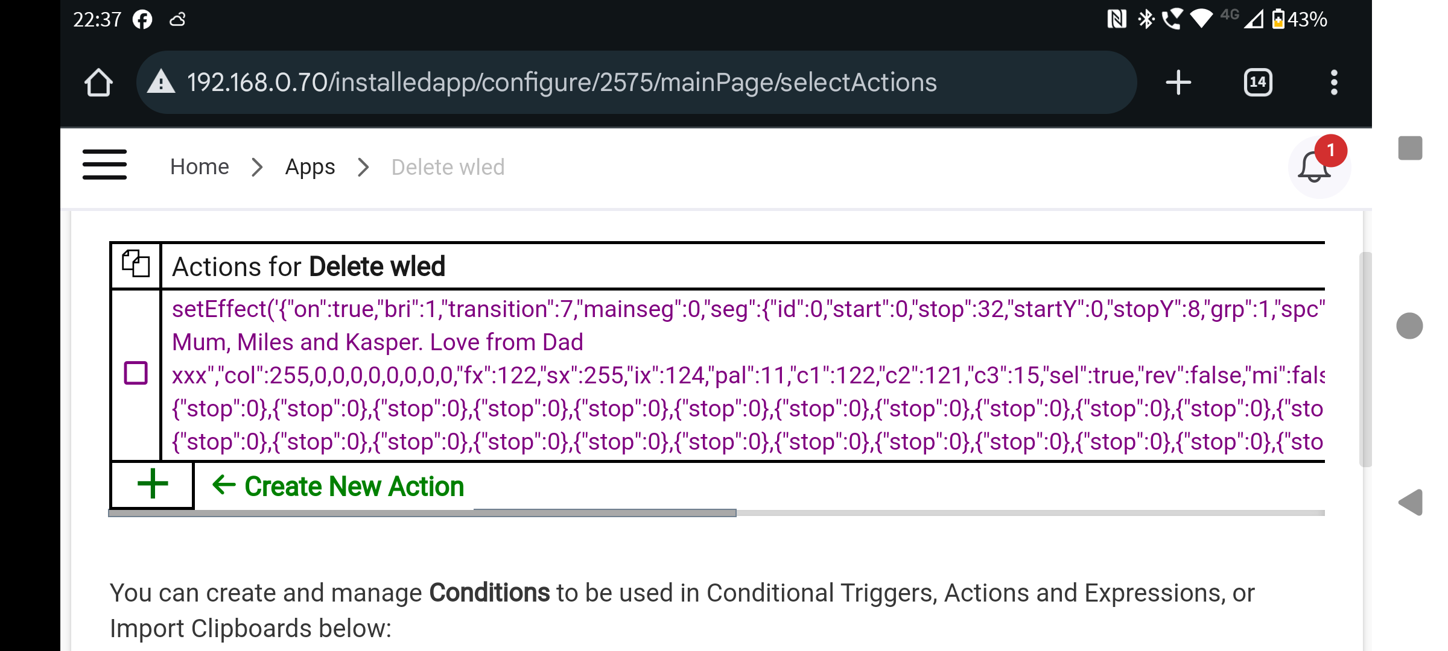Image resolution: width=1448 pixels, height=651 pixels.
Task: Go to Home in breadcrumb
Action: pyautogui.click(x=200, y=167)
